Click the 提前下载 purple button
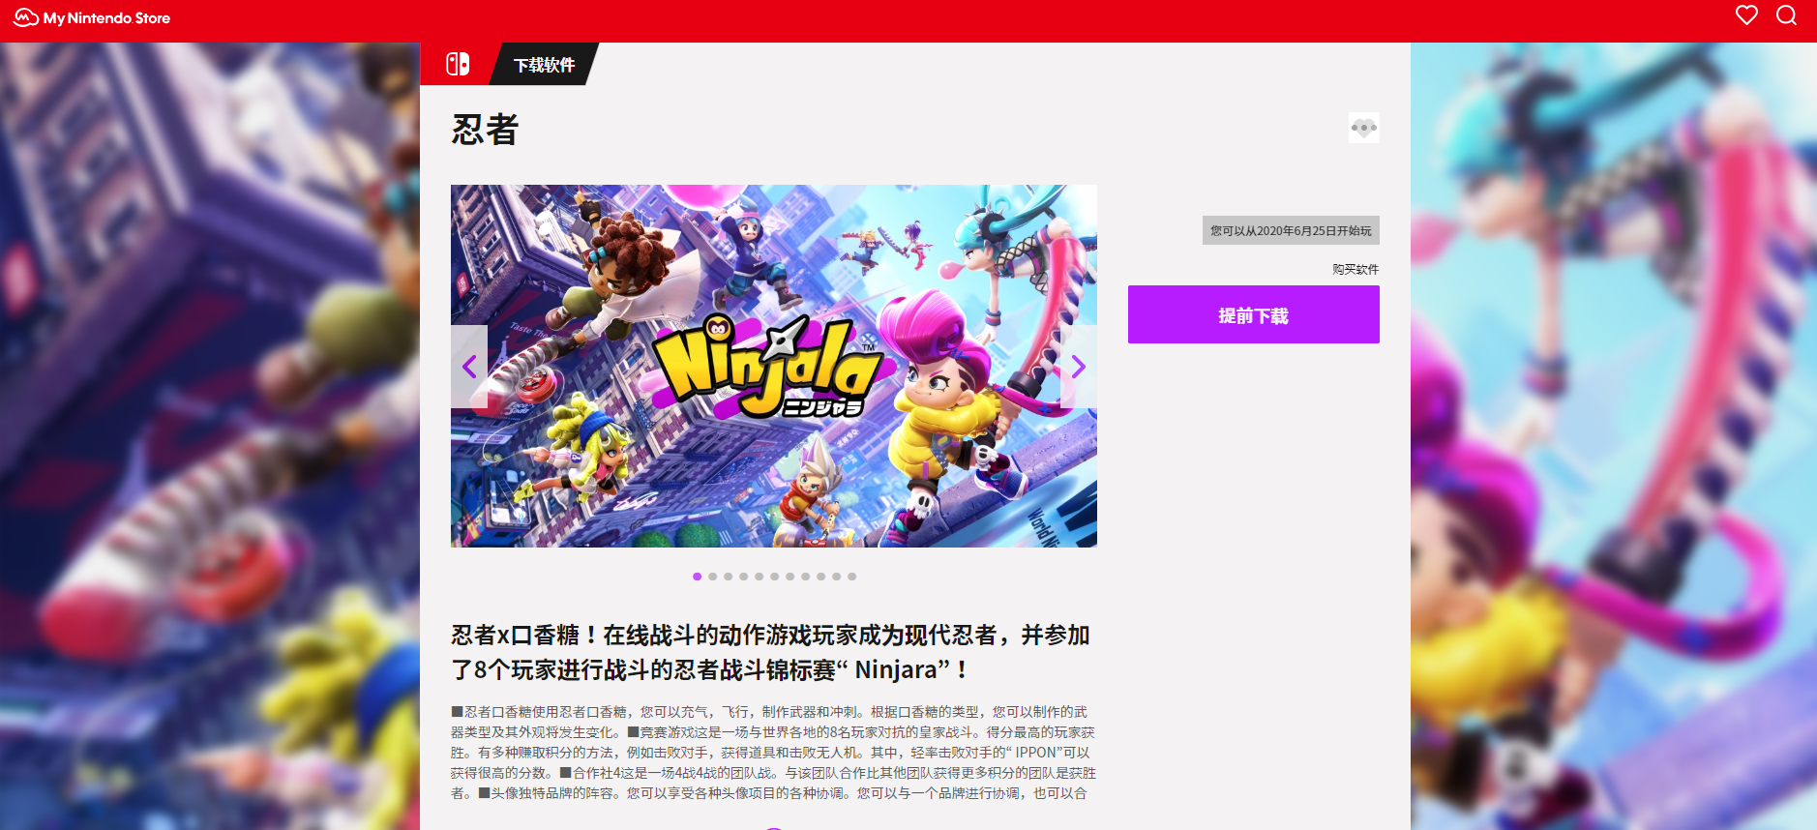 pos(1253,314)
